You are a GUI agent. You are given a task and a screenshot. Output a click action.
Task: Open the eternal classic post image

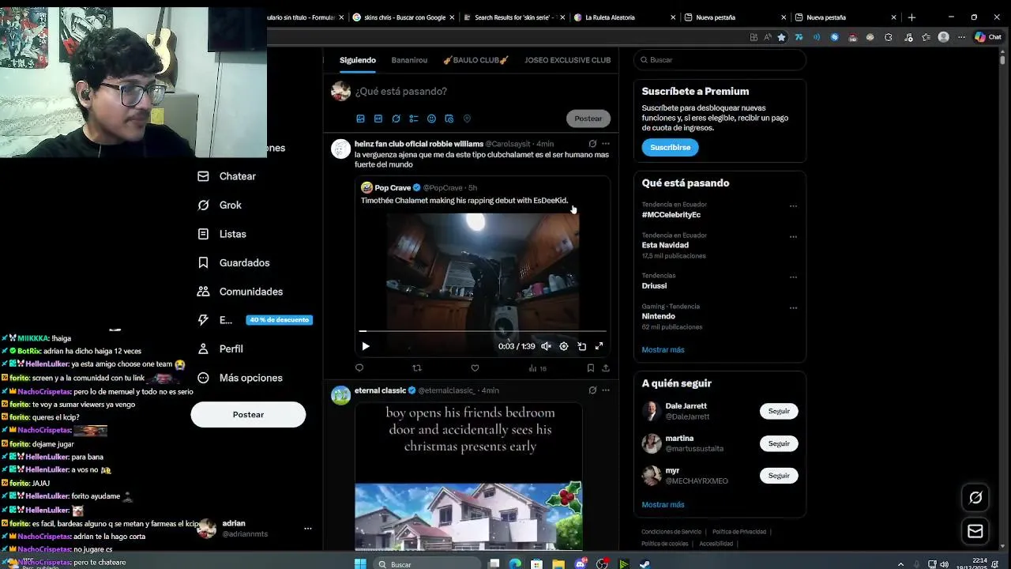[468, 477]
